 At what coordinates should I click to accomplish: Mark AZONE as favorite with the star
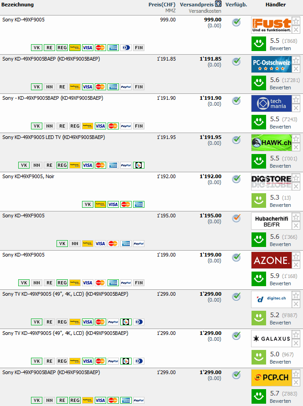[296, 257]
